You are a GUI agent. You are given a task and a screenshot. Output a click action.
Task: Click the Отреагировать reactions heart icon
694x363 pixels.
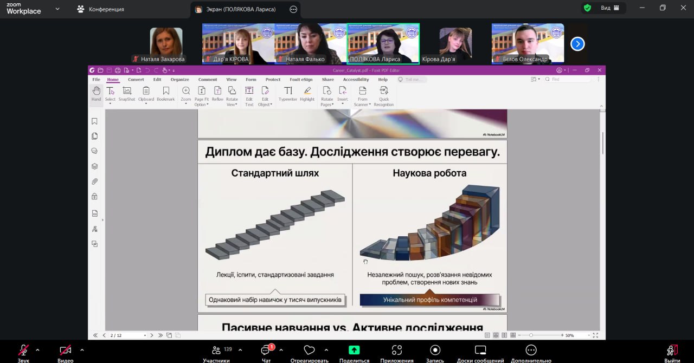309,351
